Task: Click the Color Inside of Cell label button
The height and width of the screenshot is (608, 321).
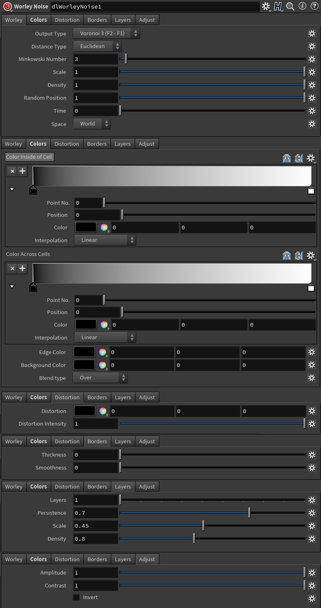Action: tap(29, 157)
